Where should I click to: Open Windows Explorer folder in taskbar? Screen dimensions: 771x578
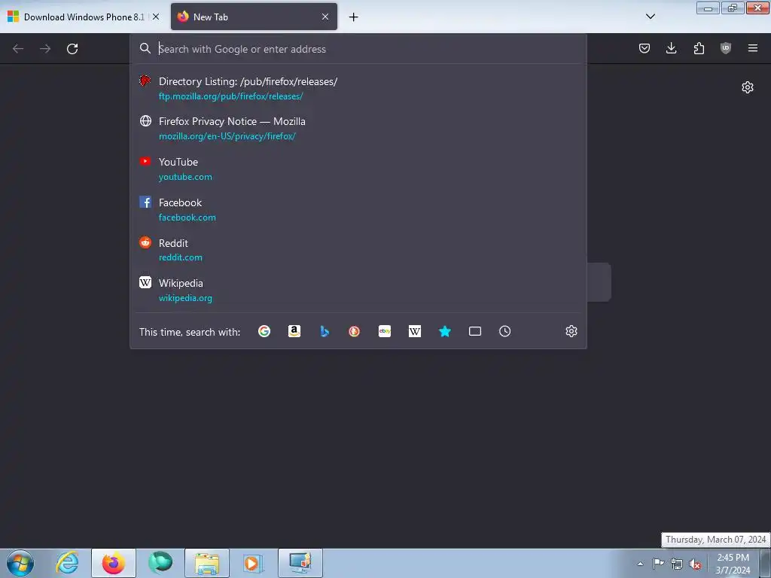click(207, 563)
